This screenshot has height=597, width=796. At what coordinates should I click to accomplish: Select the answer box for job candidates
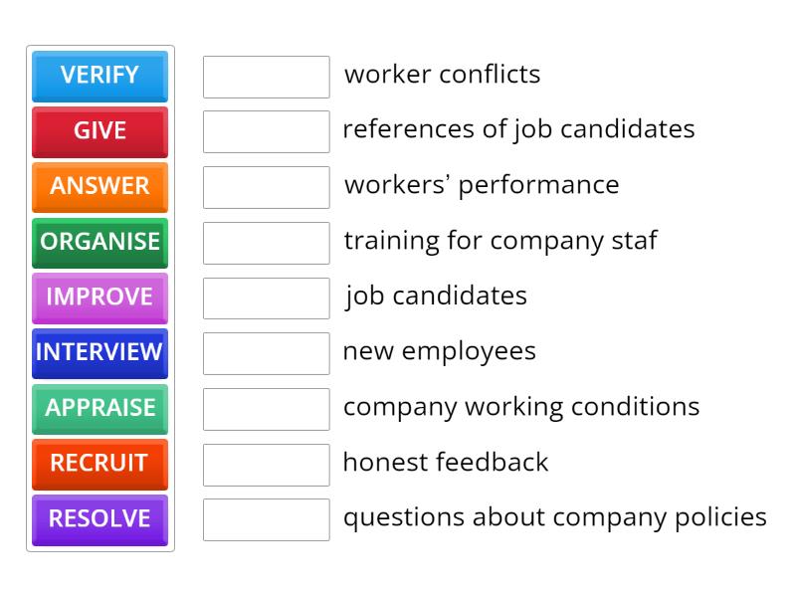(x=266, y=297)
